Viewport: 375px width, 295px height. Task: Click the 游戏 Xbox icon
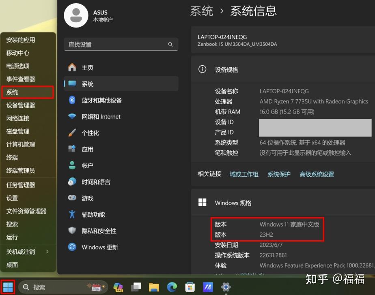pos(72,198)
